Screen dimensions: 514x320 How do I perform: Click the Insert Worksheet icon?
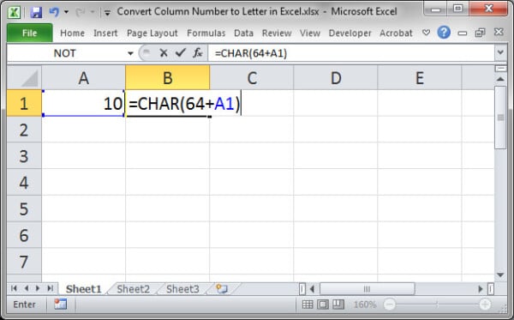(x=222, y=289)
